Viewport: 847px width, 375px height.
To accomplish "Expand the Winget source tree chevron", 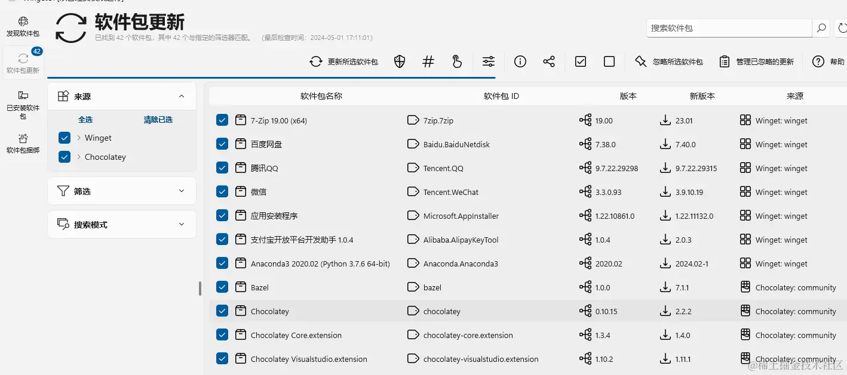I will pyautogui.click(x=79, y=138).
